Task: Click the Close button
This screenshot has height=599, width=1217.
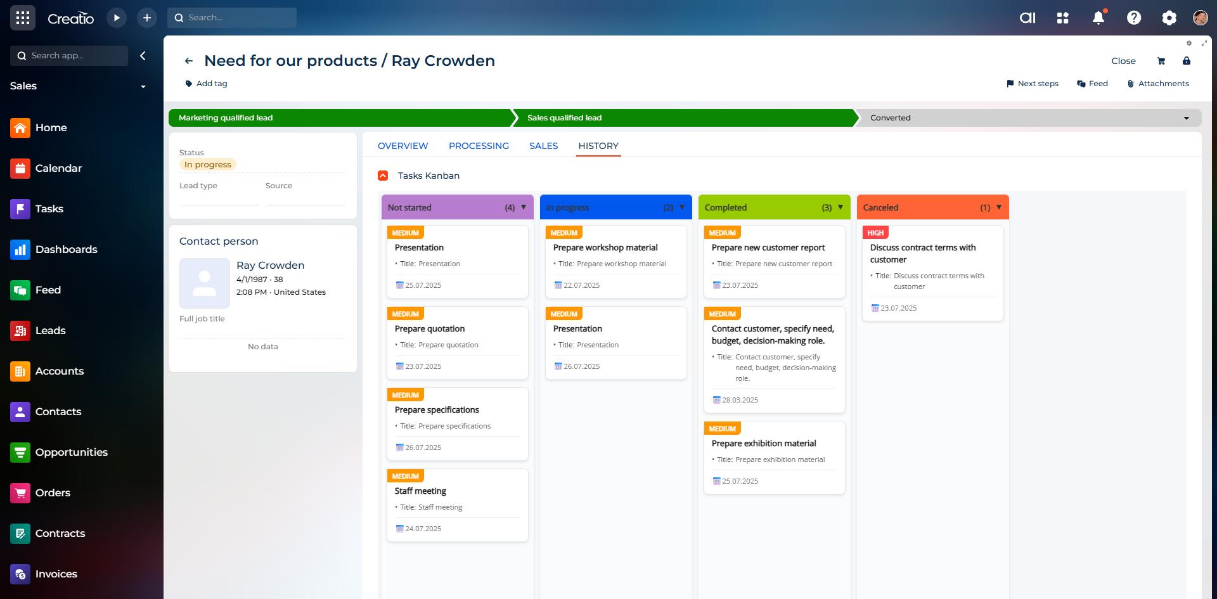Action: (1123, 61)
